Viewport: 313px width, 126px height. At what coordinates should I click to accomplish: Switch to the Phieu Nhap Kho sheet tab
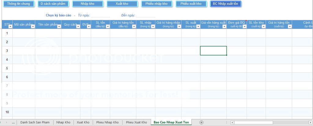tap(107, 122)
